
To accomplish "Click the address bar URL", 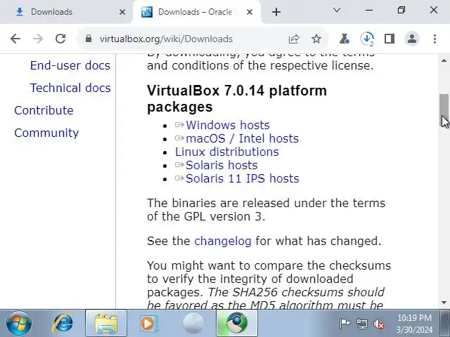I will click(x=166, y=39).
